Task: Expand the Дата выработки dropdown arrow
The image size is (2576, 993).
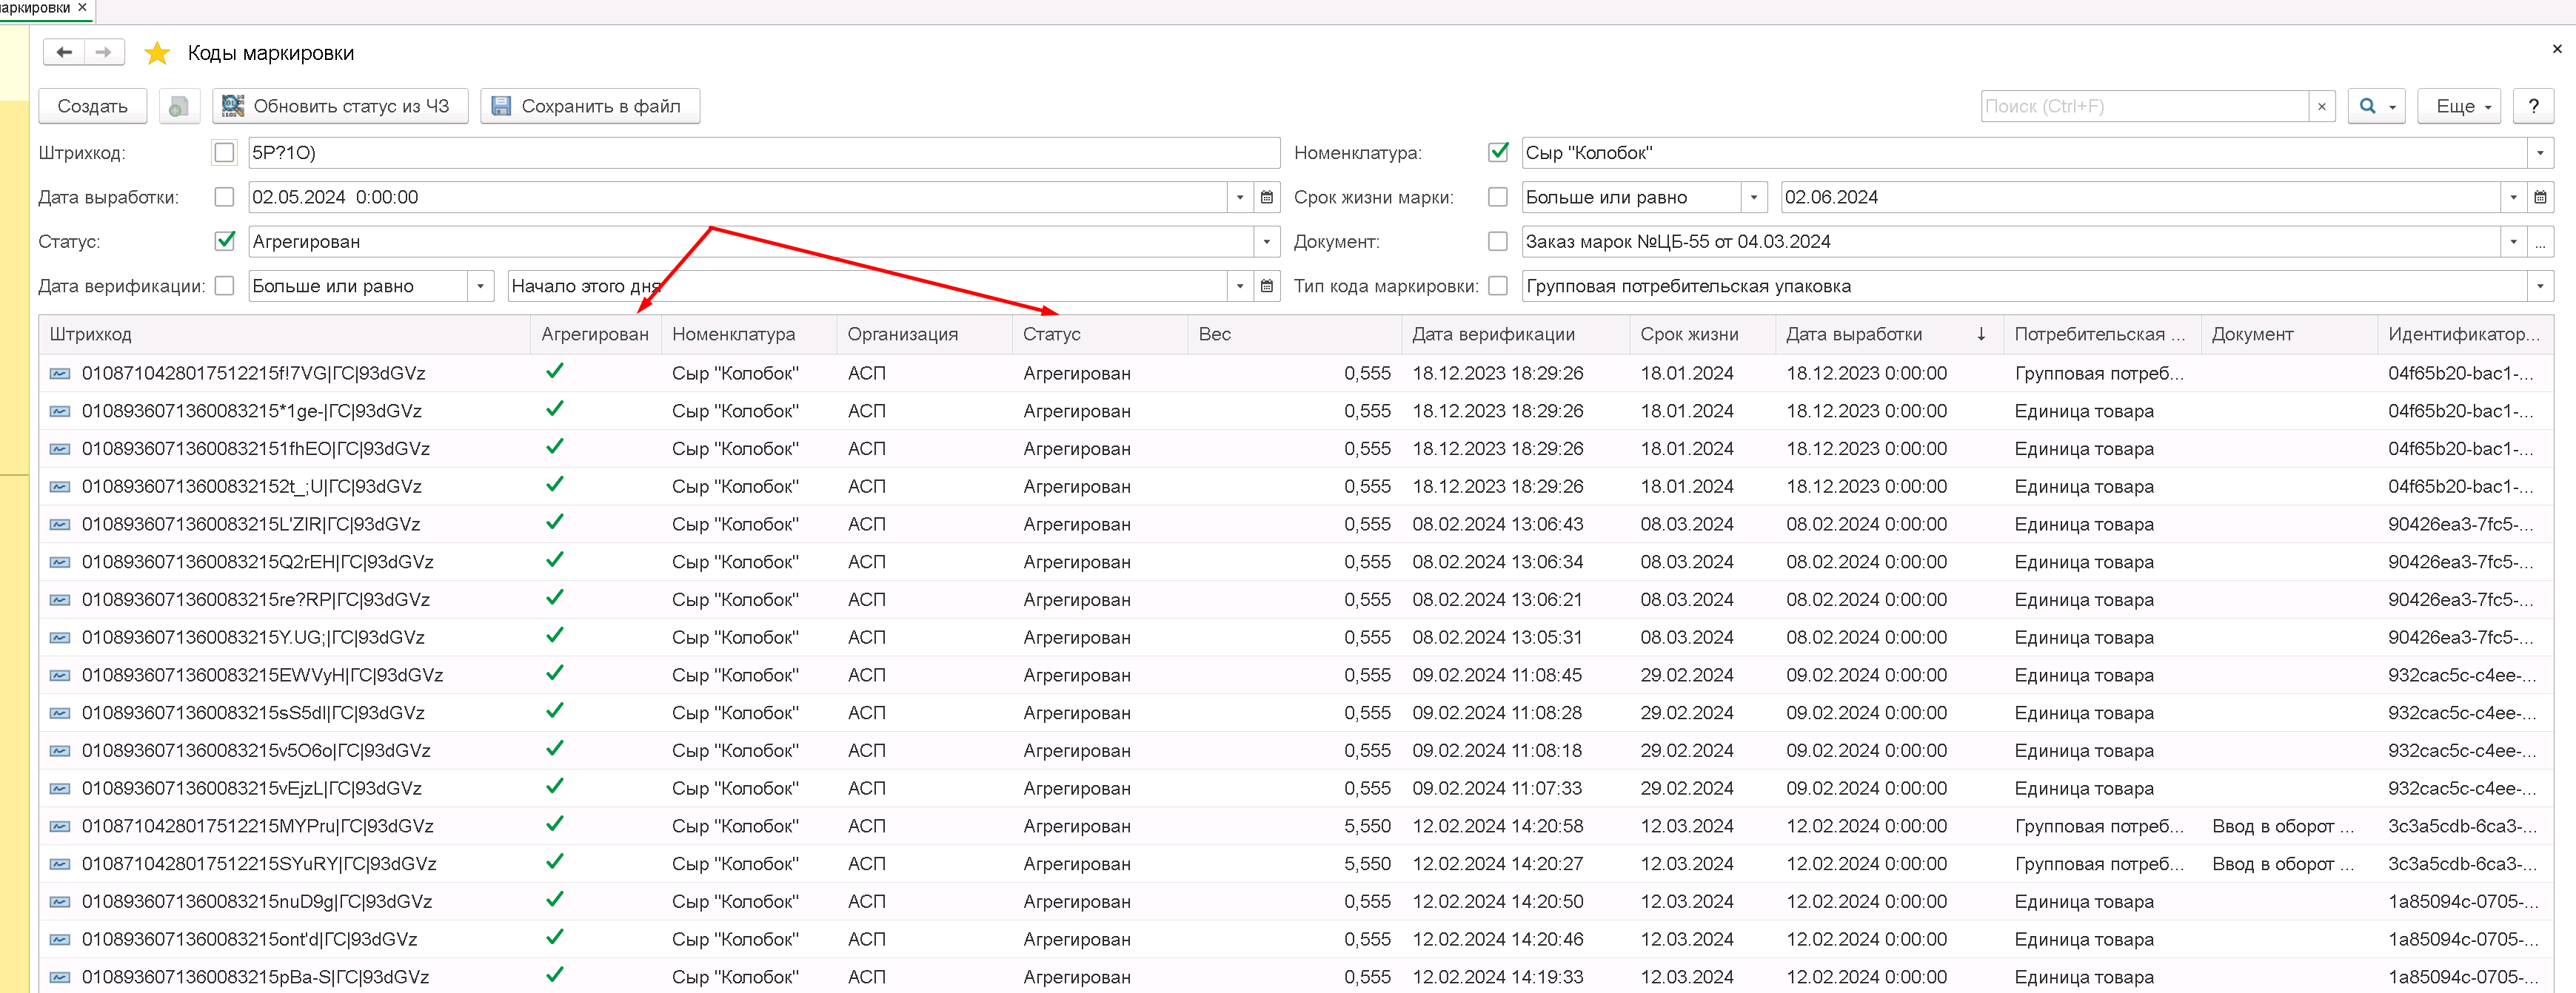Action: 1240,197
